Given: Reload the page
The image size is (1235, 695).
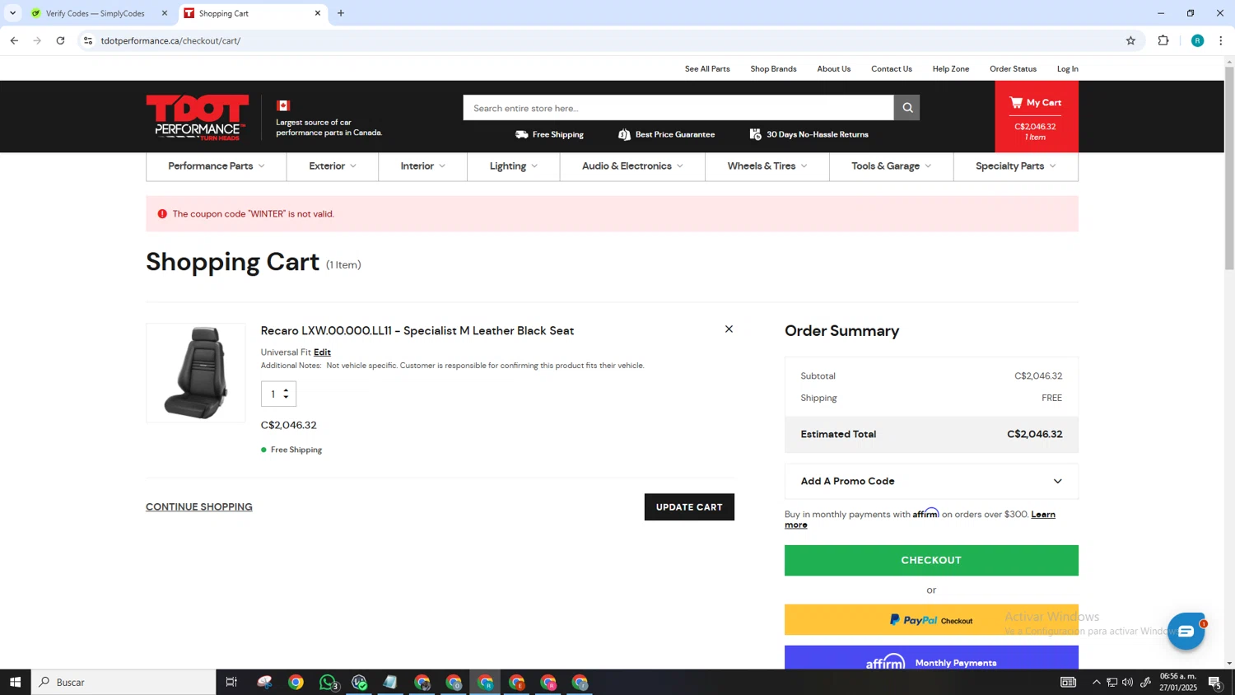Looking at the screenshot, I should tap(60, 40).
